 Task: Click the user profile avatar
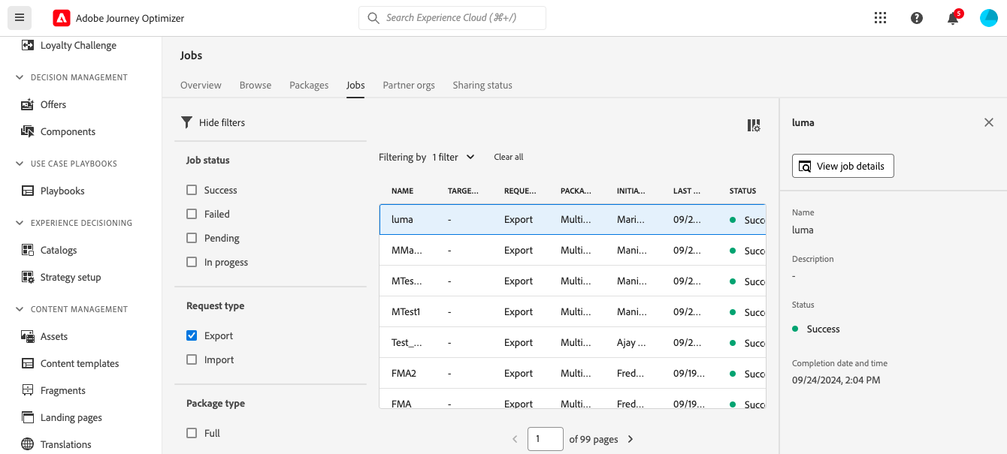click(x=989, y=18)
